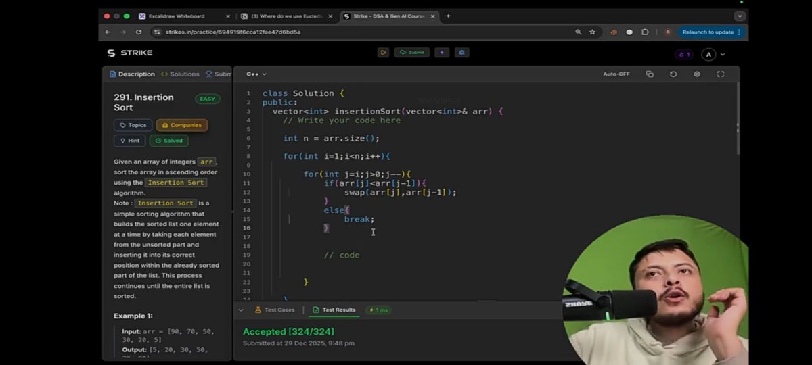This screenshot has width=812, height=365.
Task: Click the red extension icon in the toolbar
Action: pyautogui.click(x=614, y=32)
